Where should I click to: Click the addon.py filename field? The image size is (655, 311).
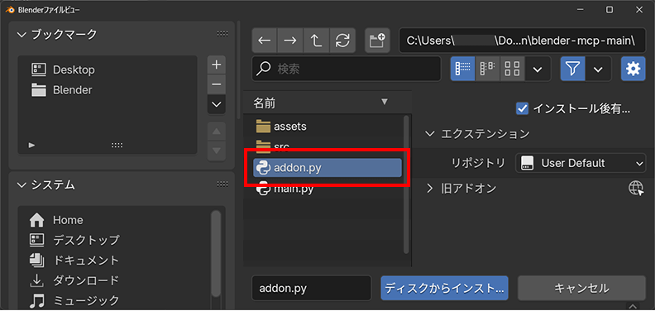[x=312, y=288]
